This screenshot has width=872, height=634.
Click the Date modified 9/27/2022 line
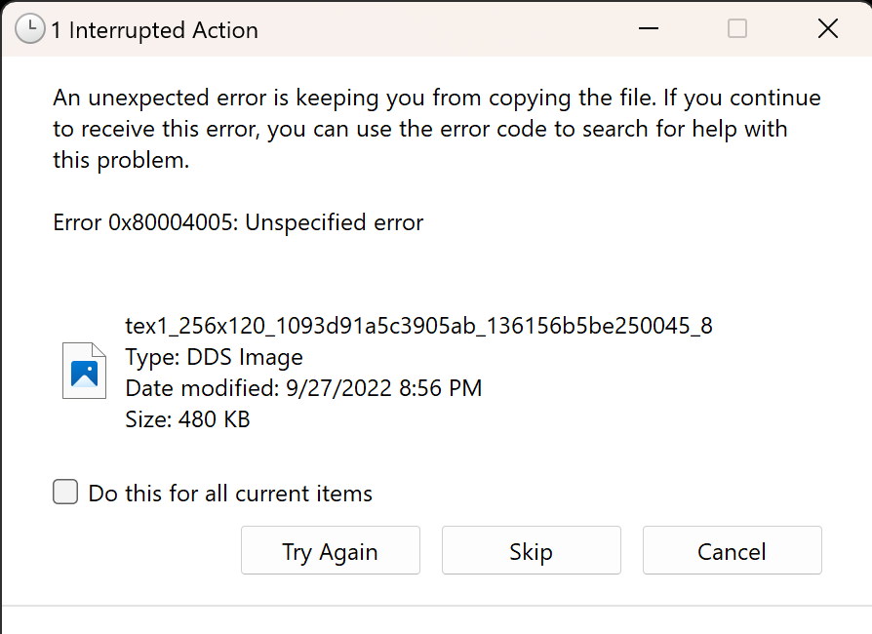pyautogui.click(x=303, y=388)
